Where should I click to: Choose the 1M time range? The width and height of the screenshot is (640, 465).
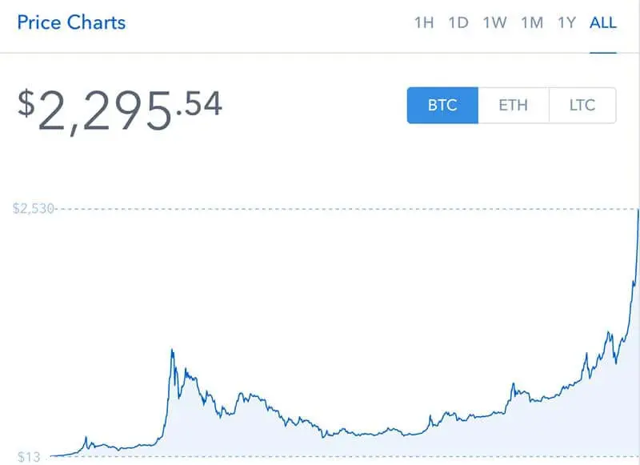pos(532,22)
